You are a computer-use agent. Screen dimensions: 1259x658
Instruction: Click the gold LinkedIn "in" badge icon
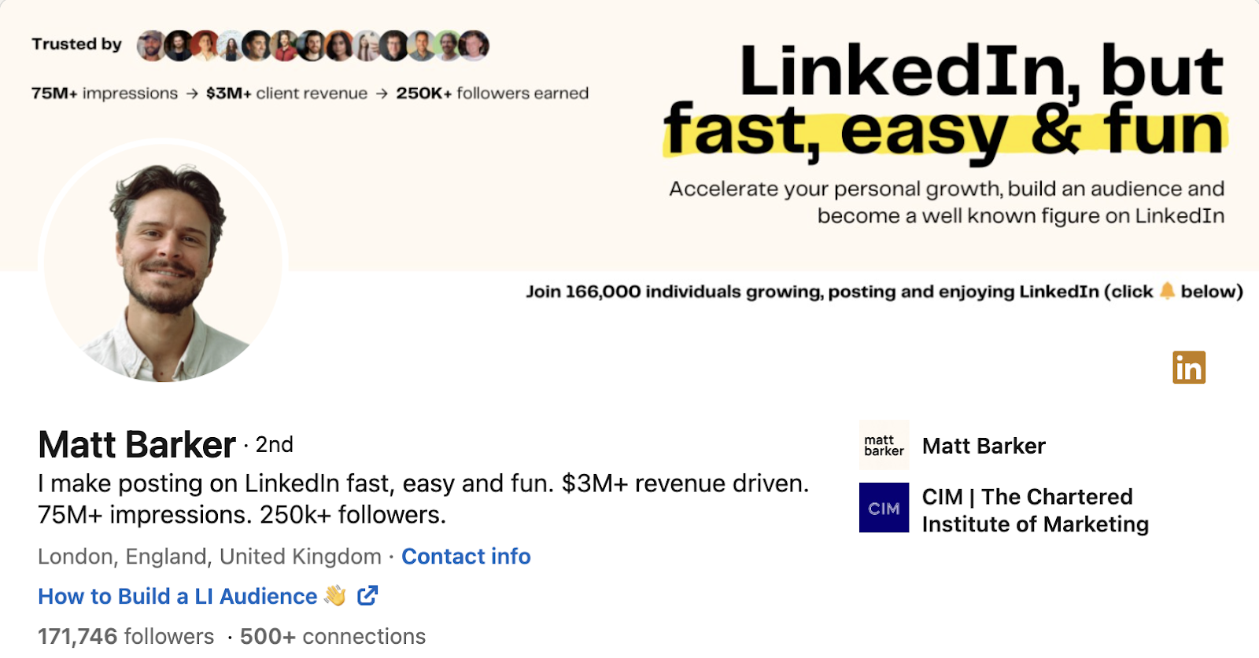(x=1191, y=368)
